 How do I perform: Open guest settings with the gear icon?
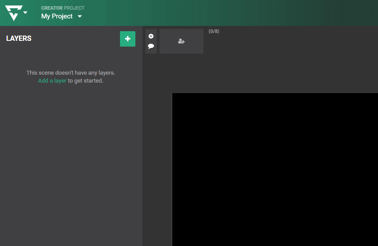point(151,36)
